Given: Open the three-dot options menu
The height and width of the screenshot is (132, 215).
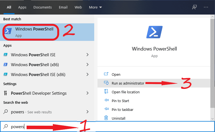Looking at the screenshot, I should coord(206,7).
